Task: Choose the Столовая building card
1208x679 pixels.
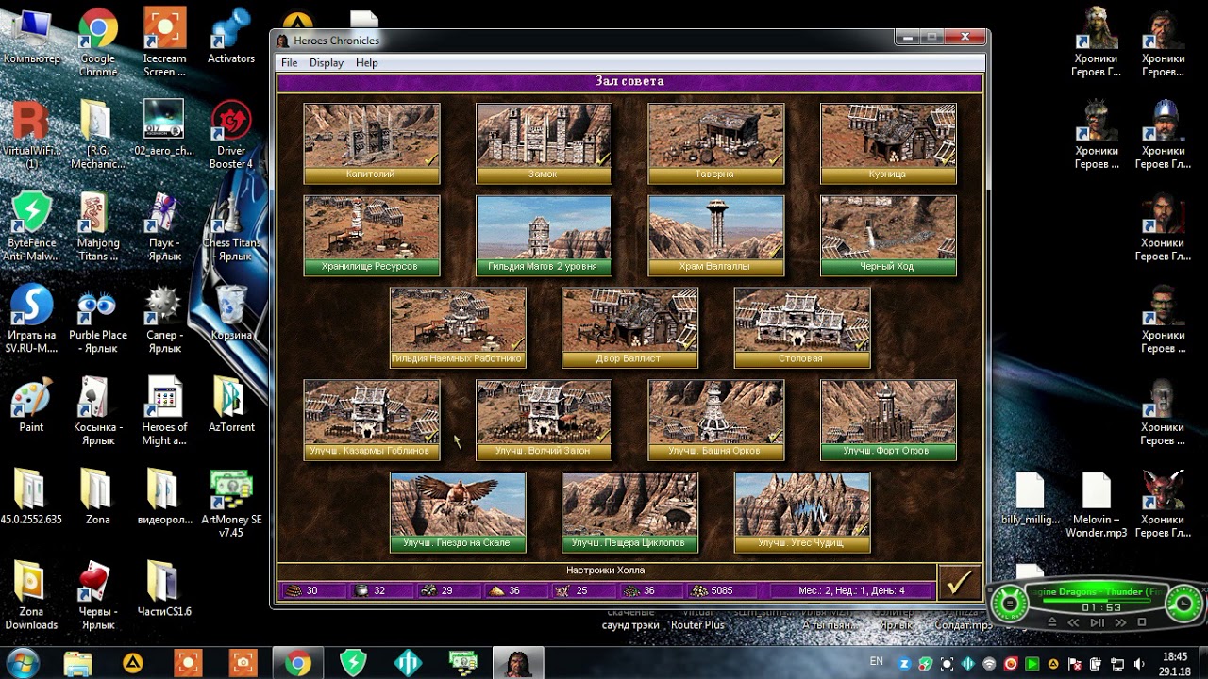Action: (802, 327)
